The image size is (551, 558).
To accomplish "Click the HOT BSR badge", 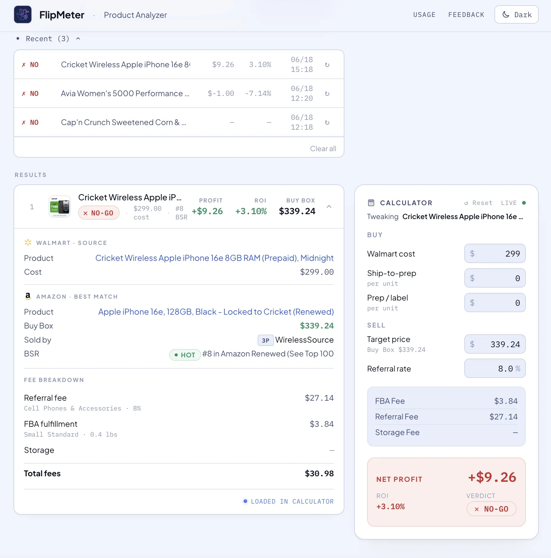I will (x=185, y=355).
